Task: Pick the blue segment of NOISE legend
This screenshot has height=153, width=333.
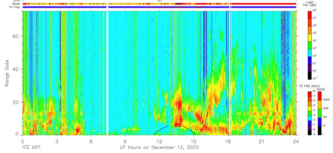Action: [319, 122]
